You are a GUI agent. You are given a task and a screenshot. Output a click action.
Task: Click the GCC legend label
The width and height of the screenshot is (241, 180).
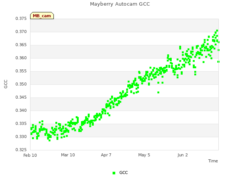click(124, 172)
